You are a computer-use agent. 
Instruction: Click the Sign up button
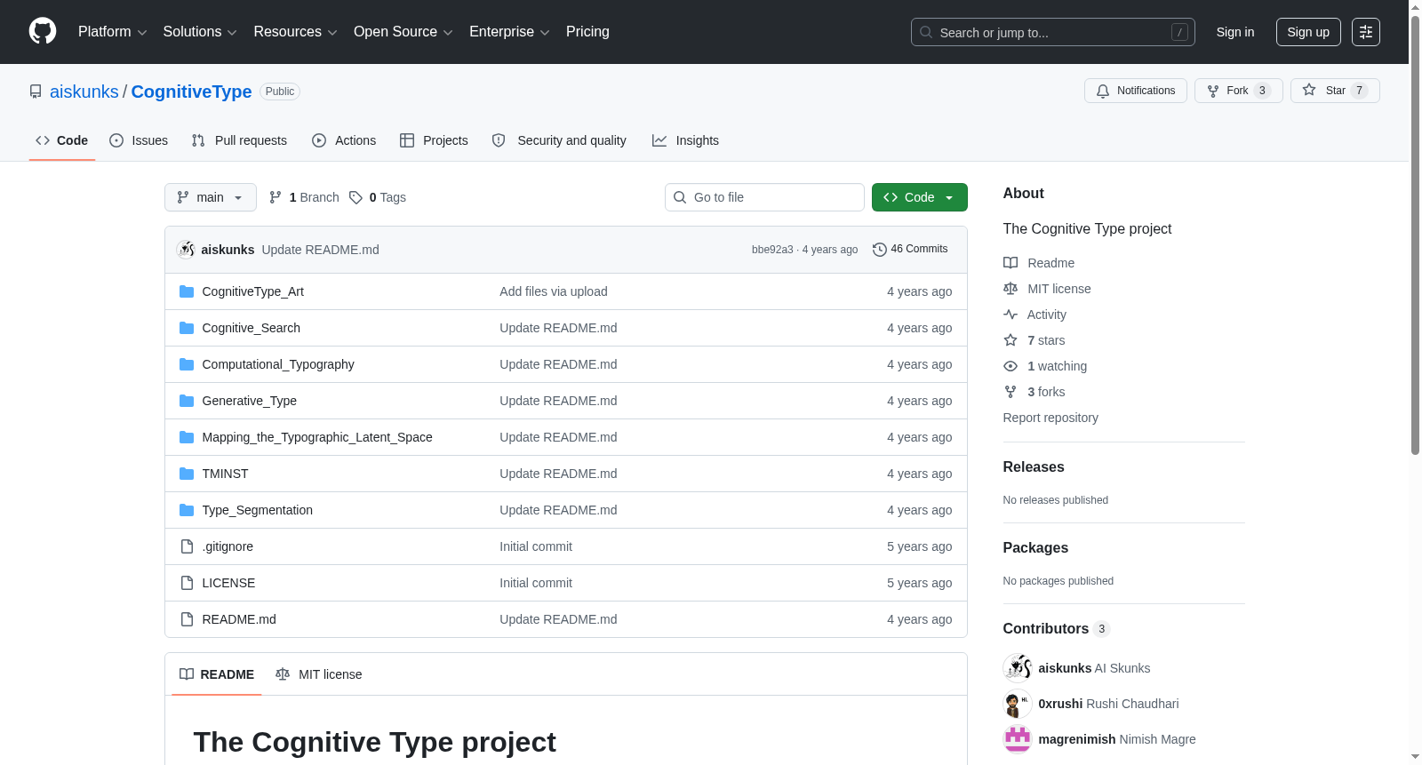pos(1308,32)
